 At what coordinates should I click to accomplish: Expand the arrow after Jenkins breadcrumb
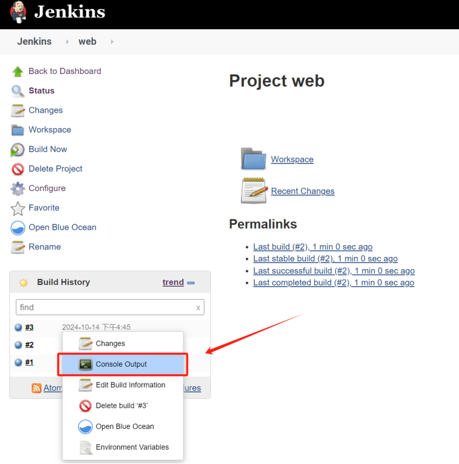click(x=67, y=42)
